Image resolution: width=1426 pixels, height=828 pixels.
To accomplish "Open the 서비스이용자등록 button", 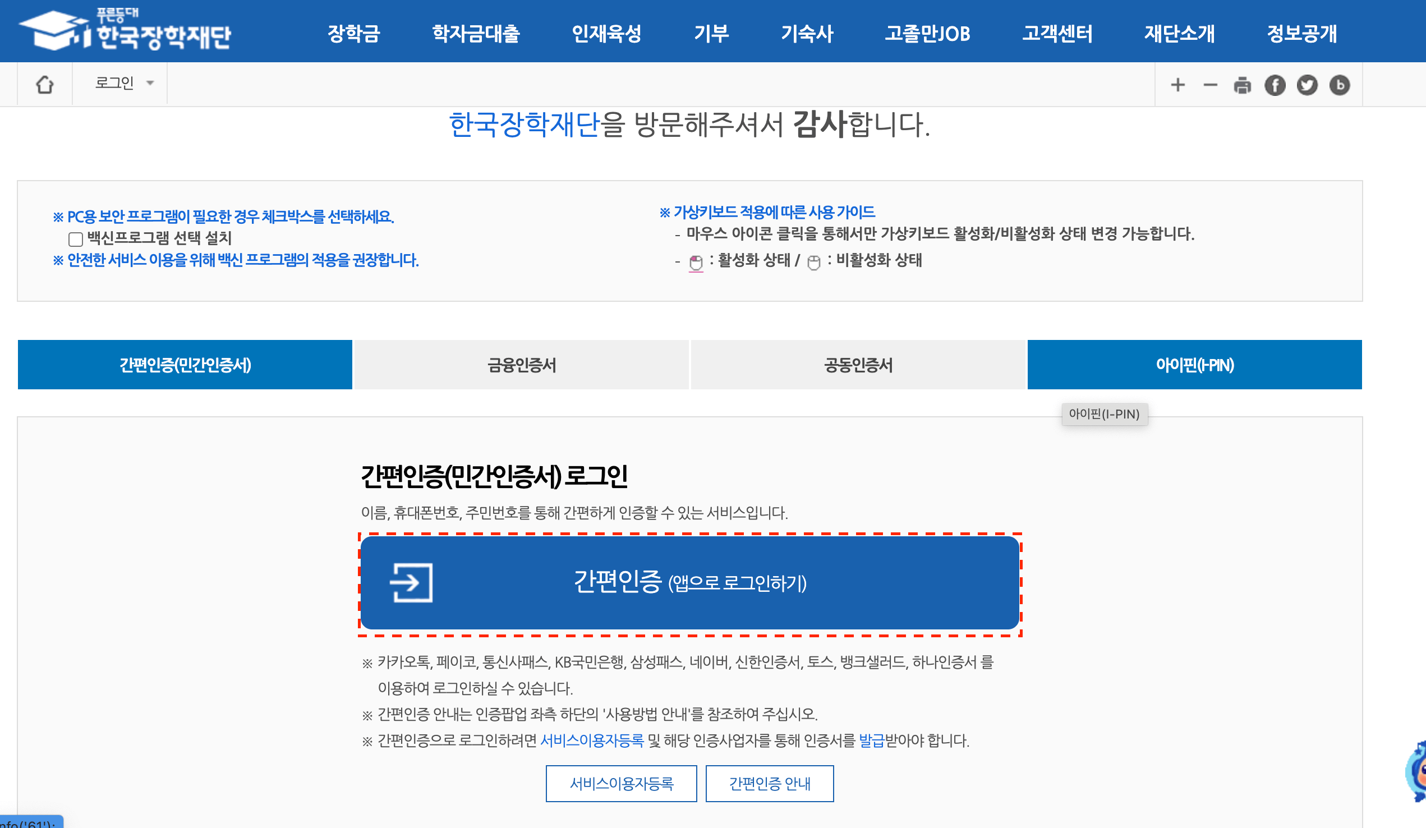I will [x=621, y=784].
